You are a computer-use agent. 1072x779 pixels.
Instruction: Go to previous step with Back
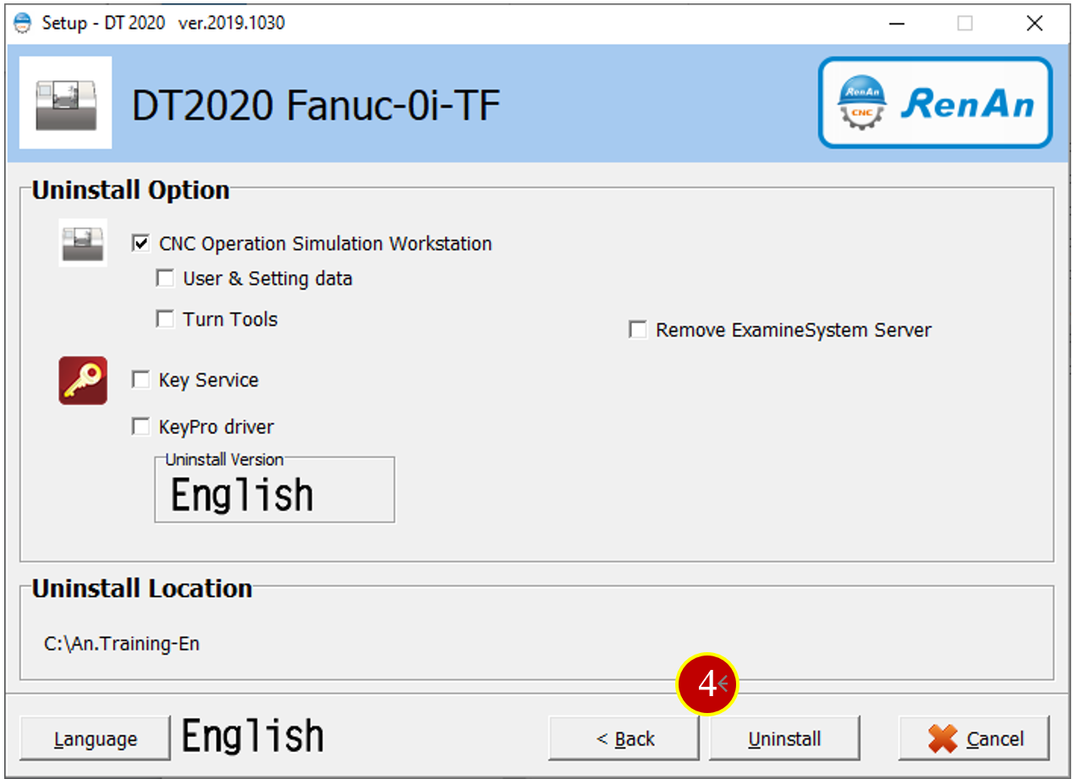point(624,738)
